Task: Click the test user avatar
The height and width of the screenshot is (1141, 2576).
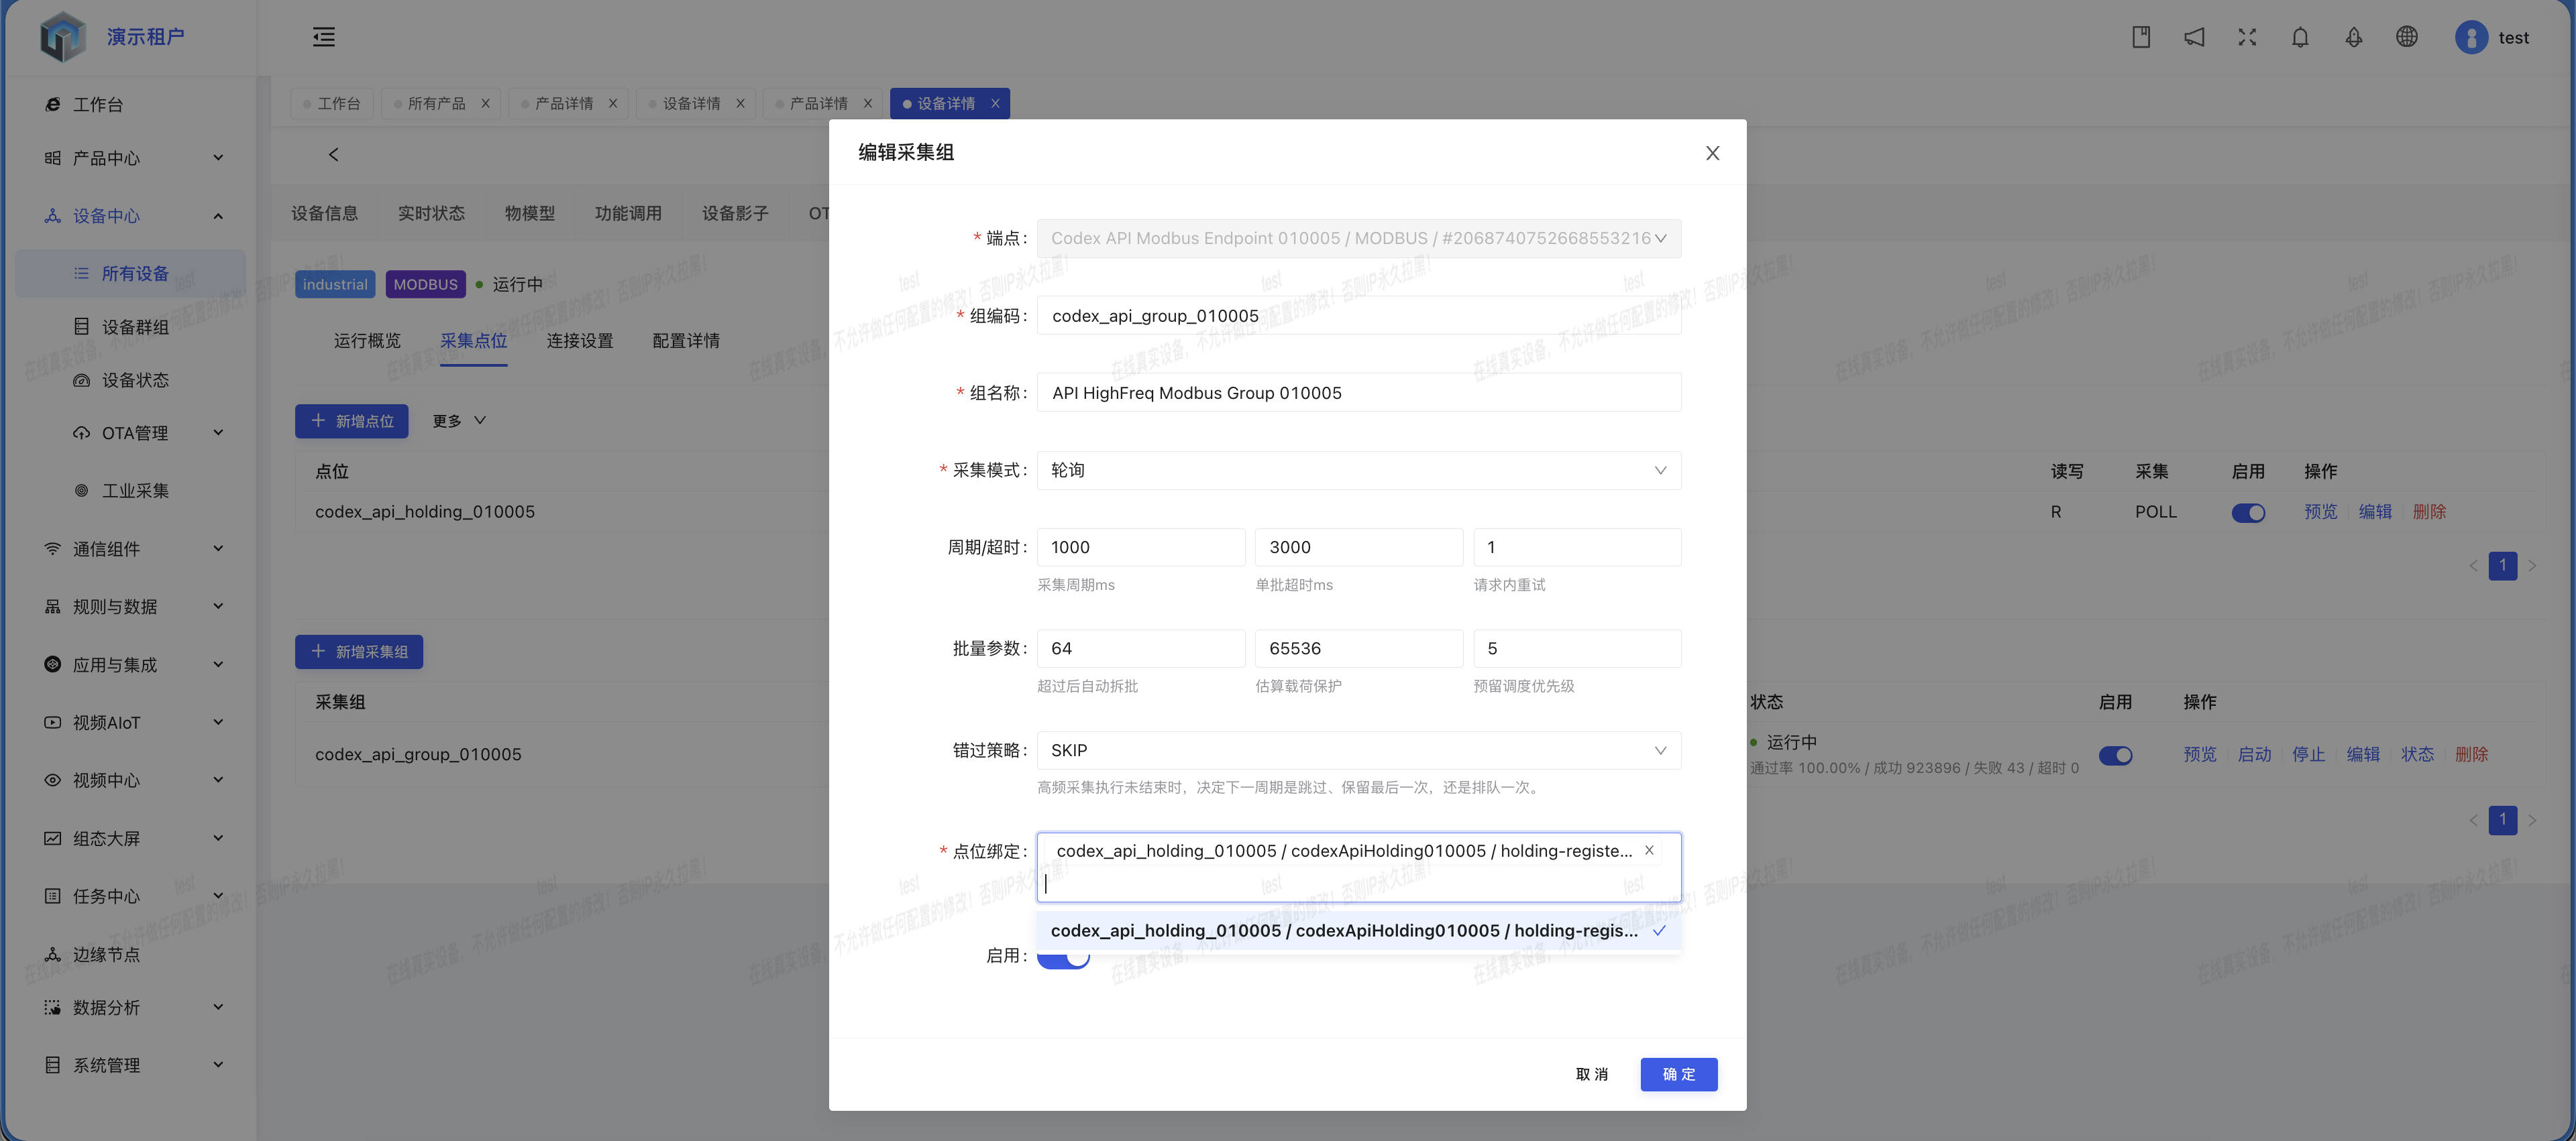Action: [x=2471, y=37]
